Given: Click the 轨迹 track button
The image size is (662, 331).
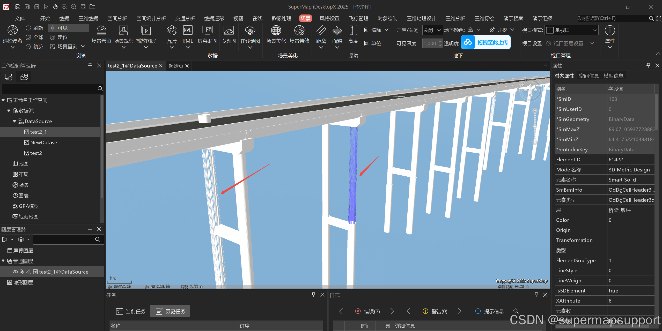Looking at the screenshot, I should 34,47.
